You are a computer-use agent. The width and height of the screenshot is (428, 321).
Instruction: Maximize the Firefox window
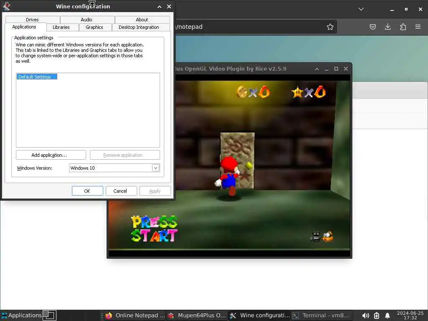406,9
